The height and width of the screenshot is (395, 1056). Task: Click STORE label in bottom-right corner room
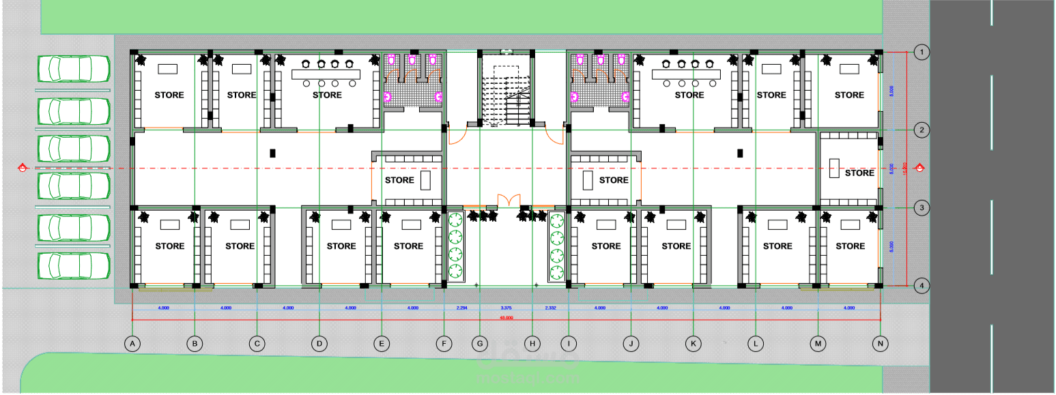[850, 246]
